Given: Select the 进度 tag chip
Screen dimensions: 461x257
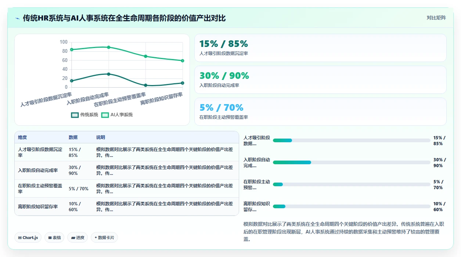Looking at the screenshot, I should pyautogui.click(x=78, y=238).
